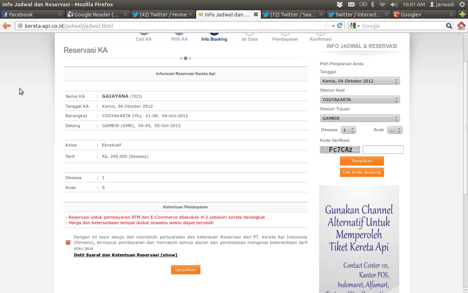Click the Cek Kode Booking button
This screenshot has height=293, width=468.
coord(362,172)
